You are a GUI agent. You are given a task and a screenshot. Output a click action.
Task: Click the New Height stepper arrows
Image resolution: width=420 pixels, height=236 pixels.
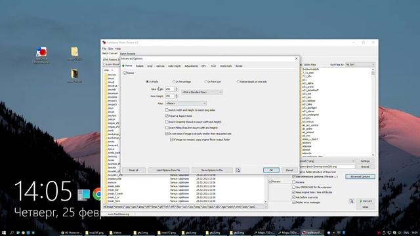177,96
